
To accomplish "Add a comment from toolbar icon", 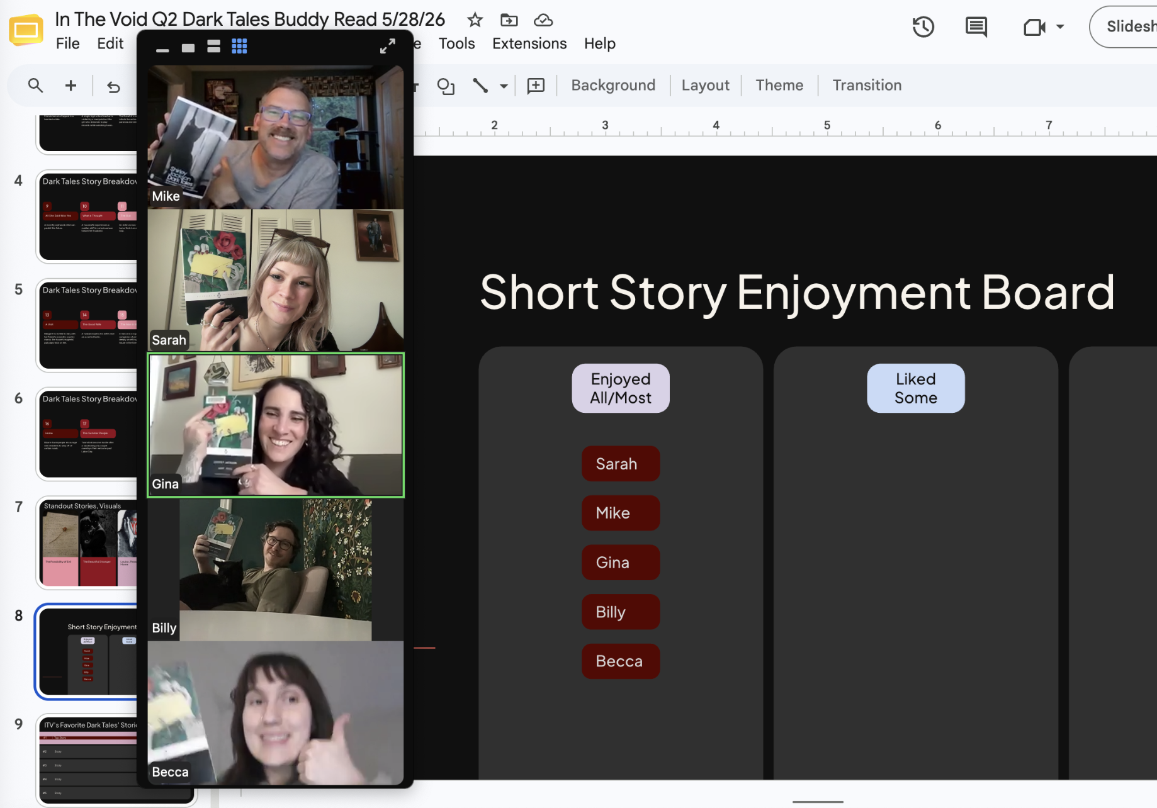I will (536, 86).
